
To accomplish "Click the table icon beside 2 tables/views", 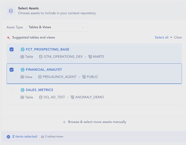I will [42, 137].
